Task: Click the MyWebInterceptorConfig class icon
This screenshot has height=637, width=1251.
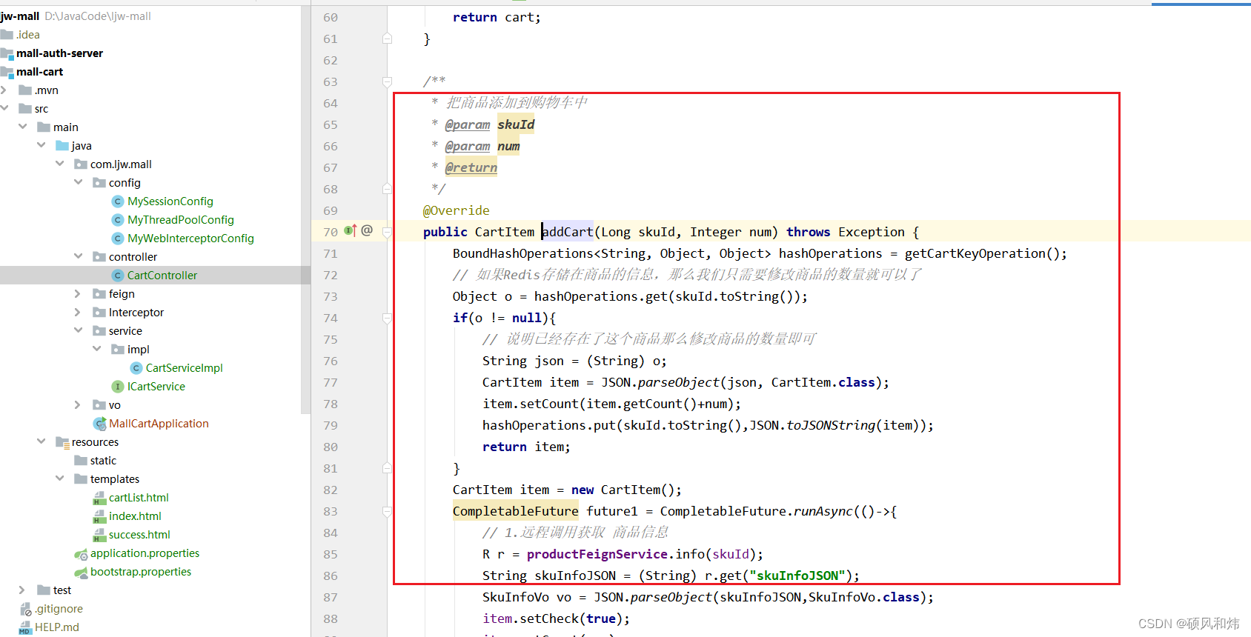Action: pyautogui.click(x=117, y=239)
